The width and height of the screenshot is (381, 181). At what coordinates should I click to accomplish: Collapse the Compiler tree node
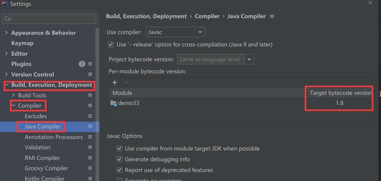coord(13,106)
